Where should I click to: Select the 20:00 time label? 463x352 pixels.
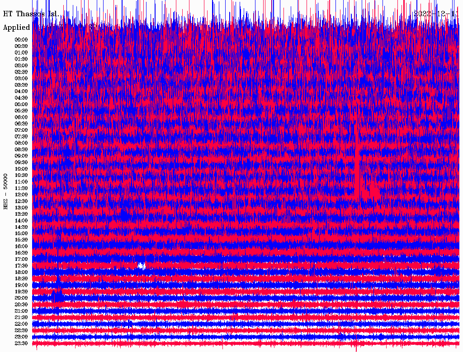[21, 298]
